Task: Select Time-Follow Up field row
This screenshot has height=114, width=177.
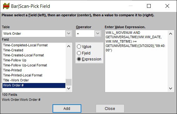Action: click(34, 60)
